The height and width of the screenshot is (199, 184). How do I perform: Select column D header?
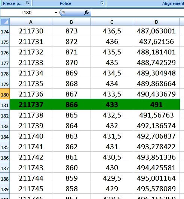(156, 22)
